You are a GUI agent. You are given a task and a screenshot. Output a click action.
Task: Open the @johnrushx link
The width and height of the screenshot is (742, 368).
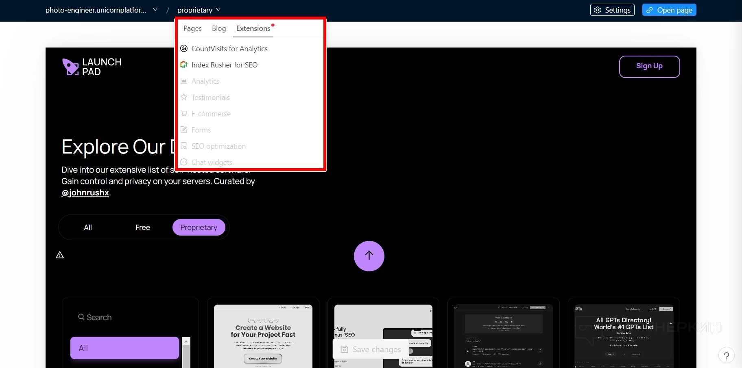85,193
